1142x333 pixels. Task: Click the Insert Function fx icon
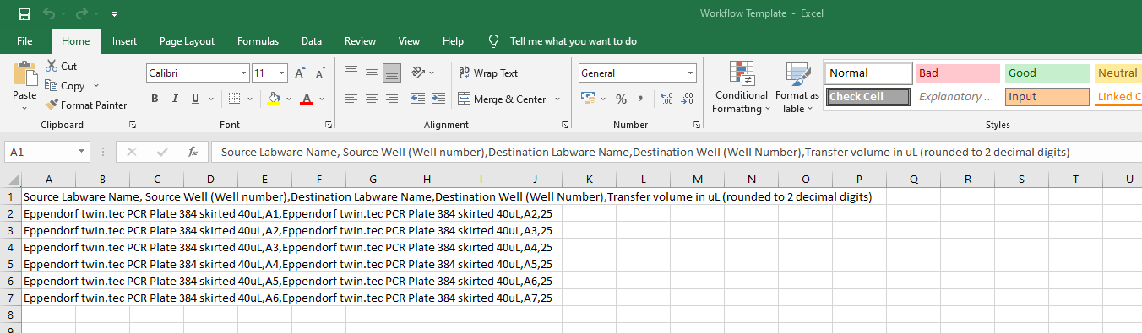click(x=193, y=153)
